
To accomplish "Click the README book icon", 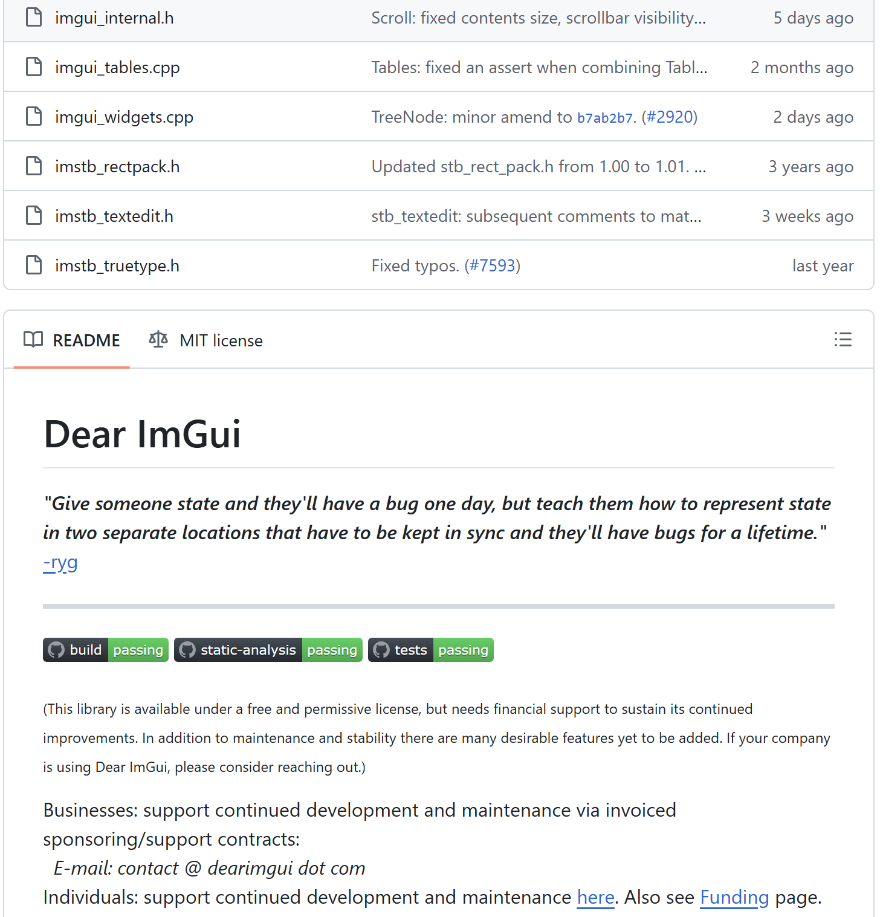I will pos(33,340).
